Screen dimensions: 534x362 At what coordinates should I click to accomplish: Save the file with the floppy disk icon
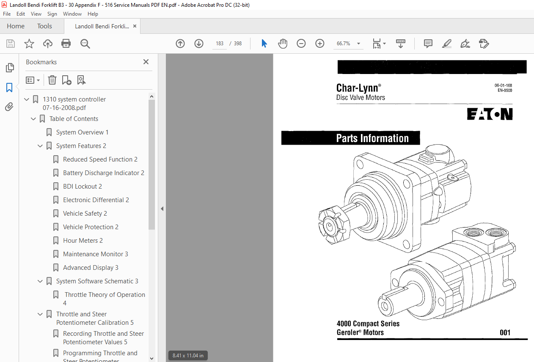(x=11, y=44)
